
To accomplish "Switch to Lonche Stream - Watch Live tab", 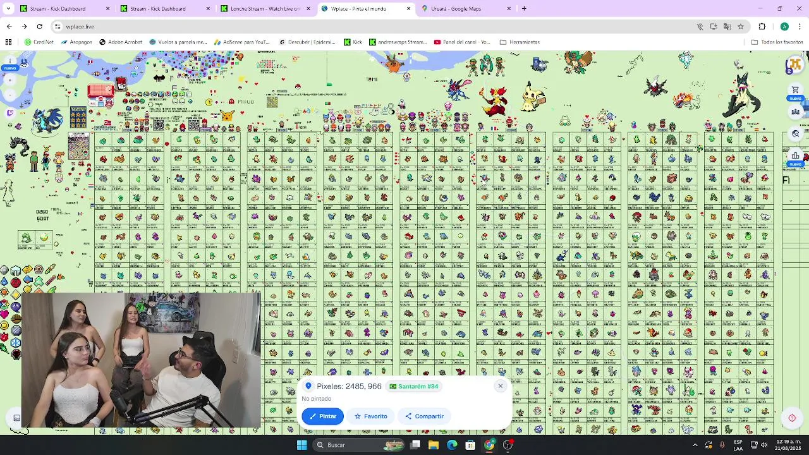I will (x=265, y=9).
